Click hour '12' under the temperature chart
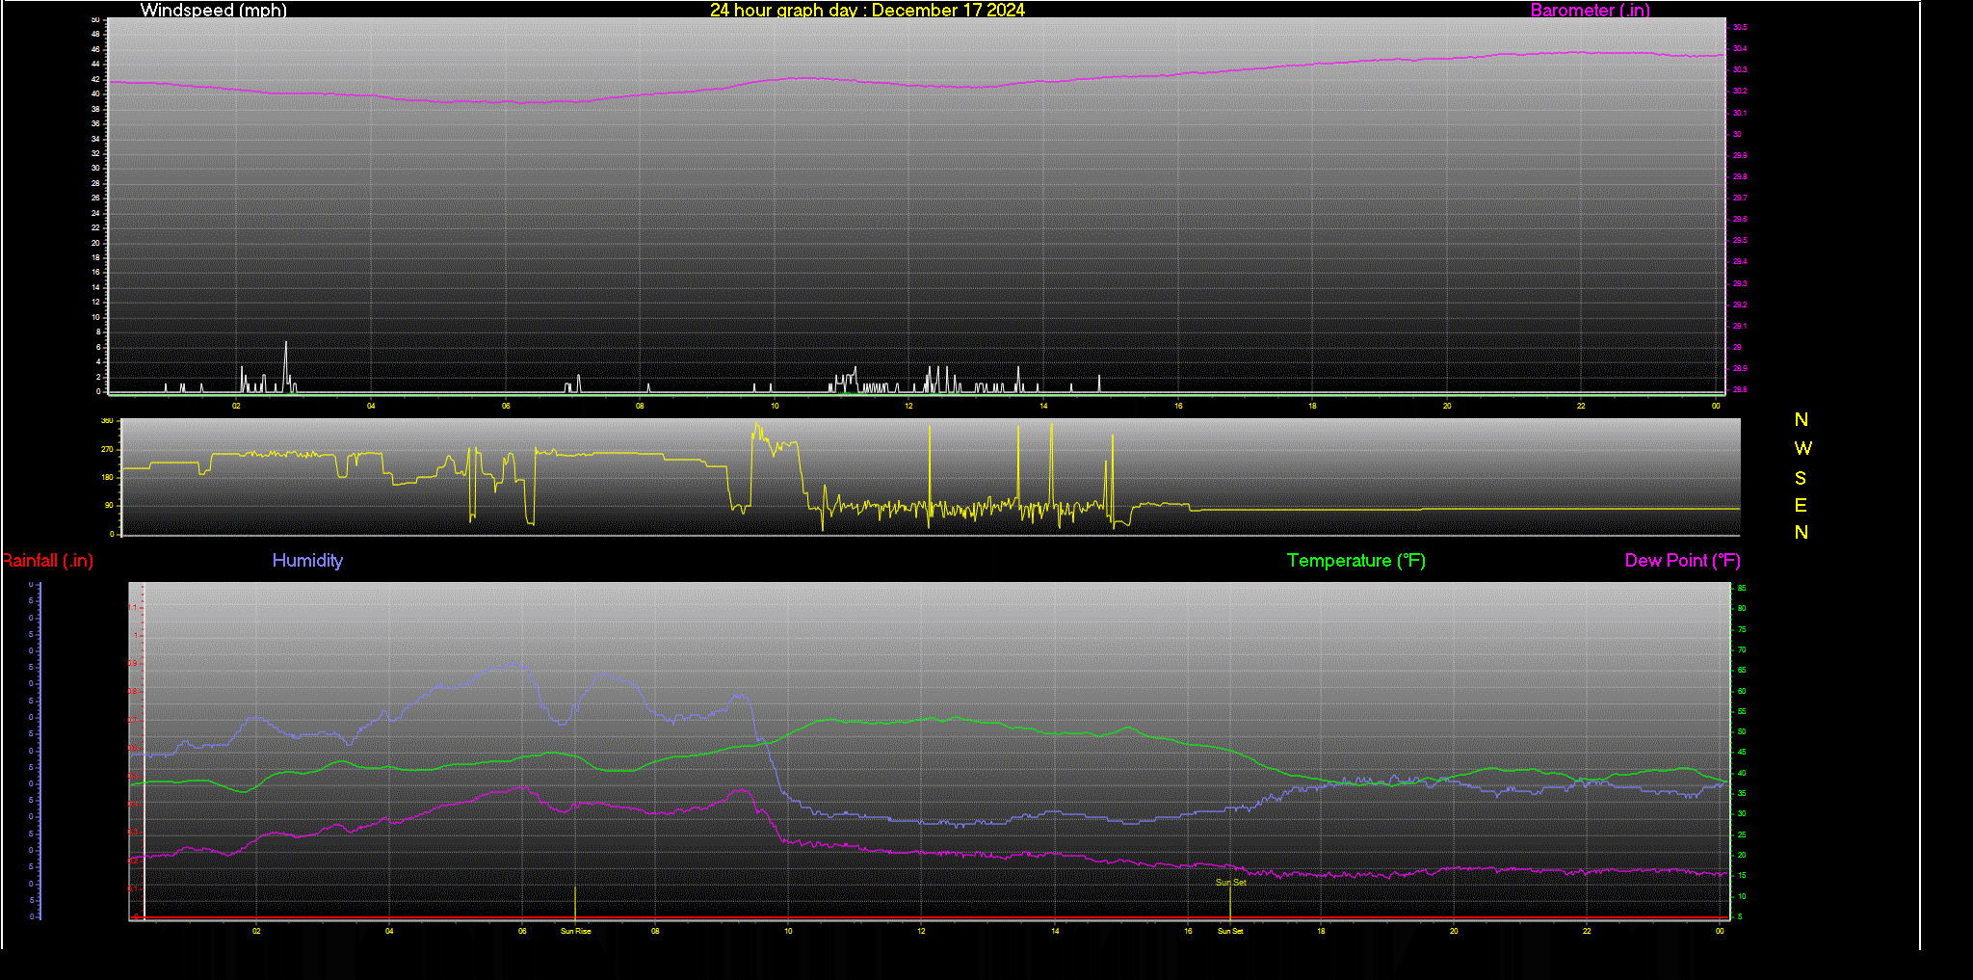Viewport: 1973px width, 980px height. click(x=921, y=931)
